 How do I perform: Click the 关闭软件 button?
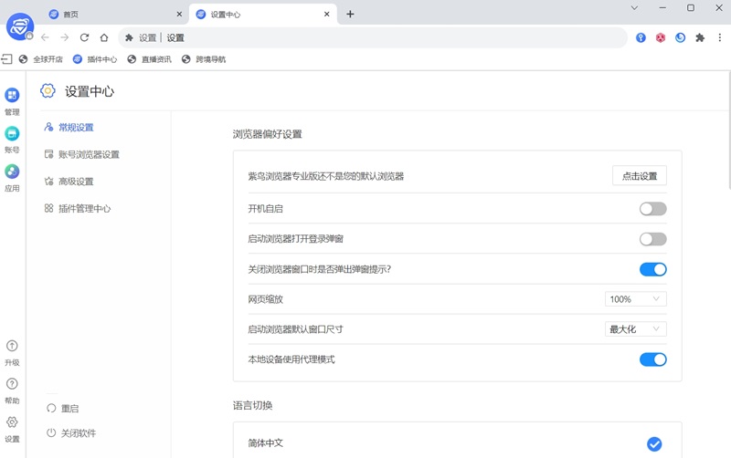coord(71,433)
